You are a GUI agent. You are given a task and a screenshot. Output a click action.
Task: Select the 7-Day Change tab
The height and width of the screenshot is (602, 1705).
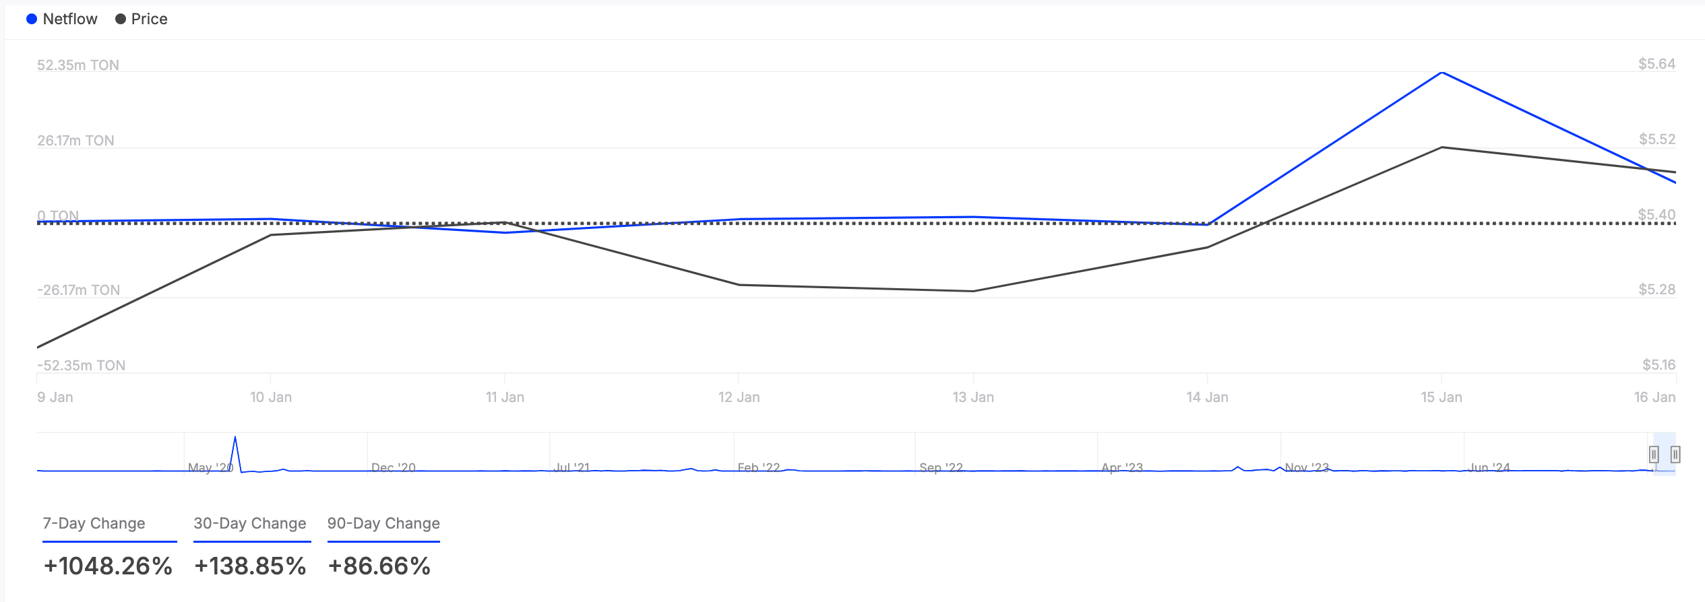pos(94,523)
